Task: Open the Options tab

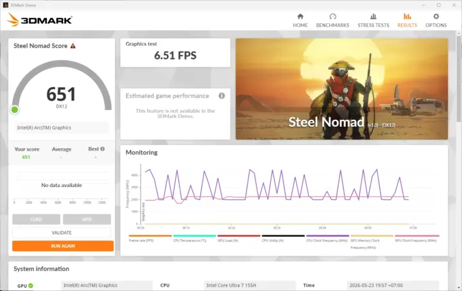Action: [436, 21]
